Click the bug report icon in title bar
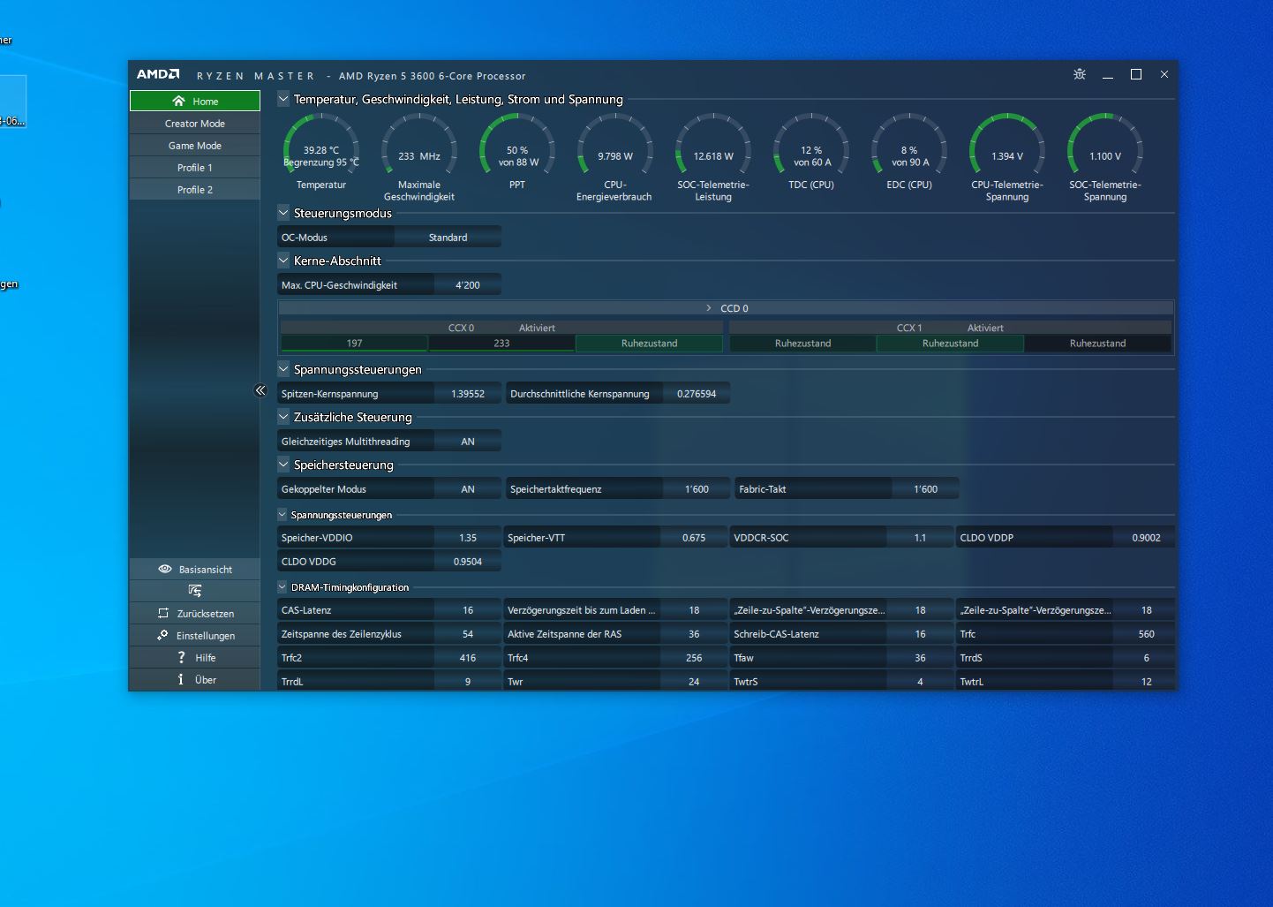Viewport: 1273px width, 907px height. (x=1079, y=74)
